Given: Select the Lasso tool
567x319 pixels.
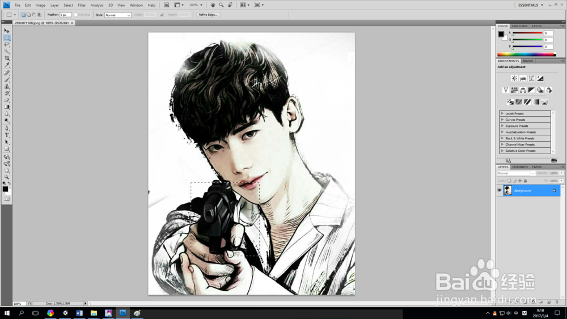Looking at the screenshot, I should click(x=6, y=44).
